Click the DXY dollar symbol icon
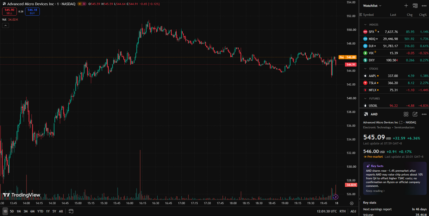The width and height of the screenshot is (429, 216). 365,60
